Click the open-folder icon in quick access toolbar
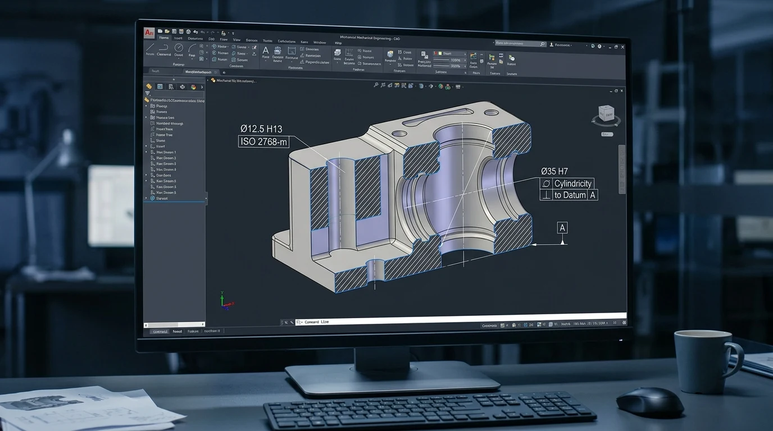773x431 pixels. tap(167, 32)
